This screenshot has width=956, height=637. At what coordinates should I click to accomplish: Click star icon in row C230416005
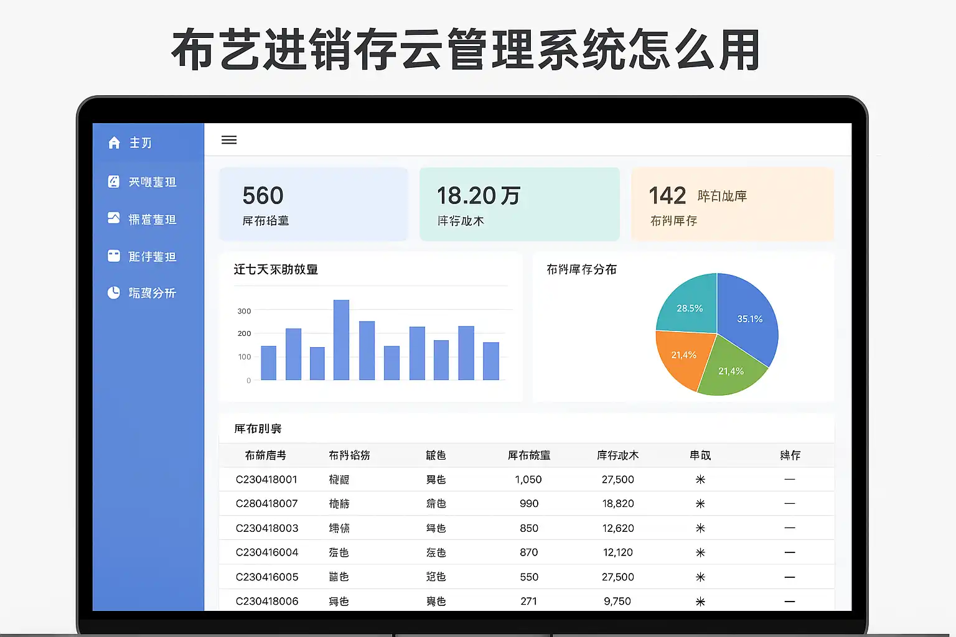700,577
